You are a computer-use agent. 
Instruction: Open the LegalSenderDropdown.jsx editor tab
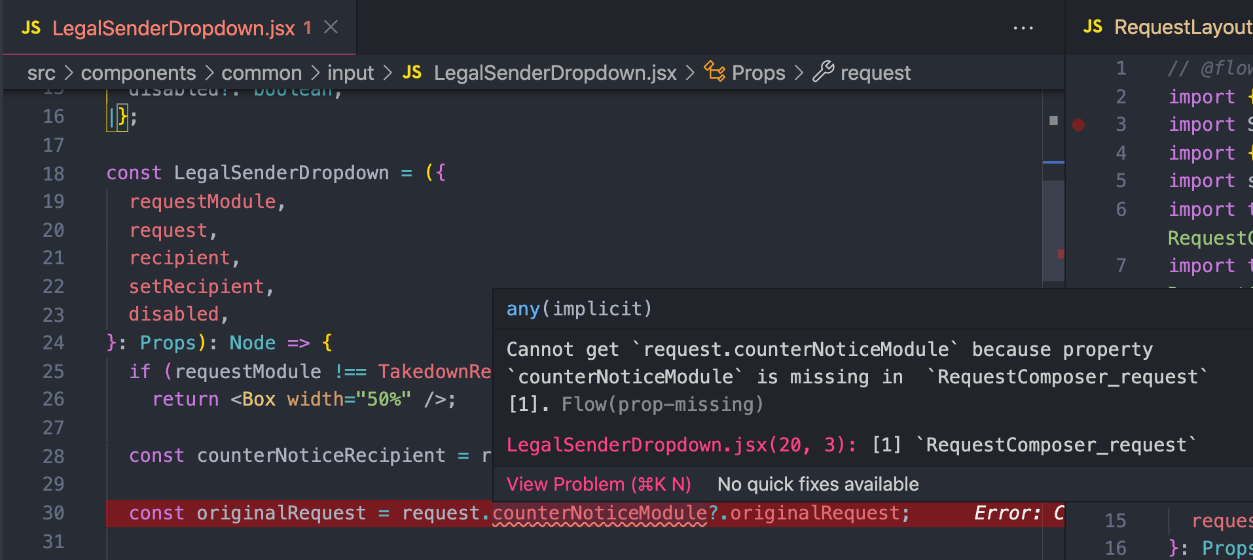[x=179, y=27]
